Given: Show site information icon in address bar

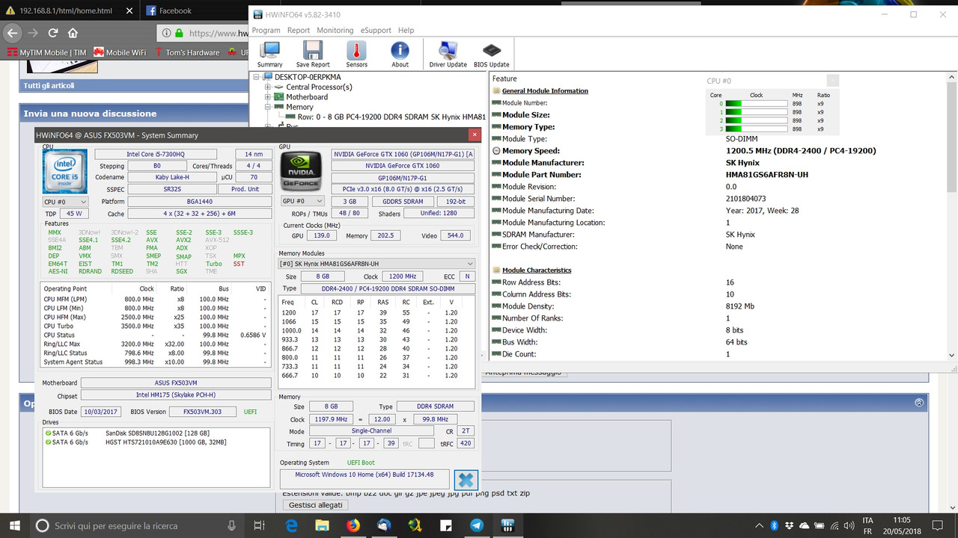Looking at the screenshot, I should point(166,33).
